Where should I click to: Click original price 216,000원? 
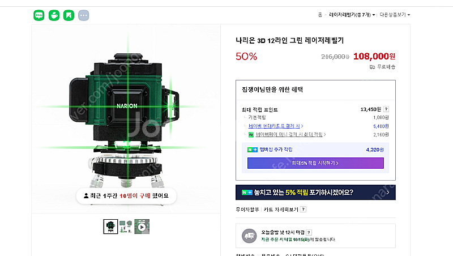click(335, 57)
